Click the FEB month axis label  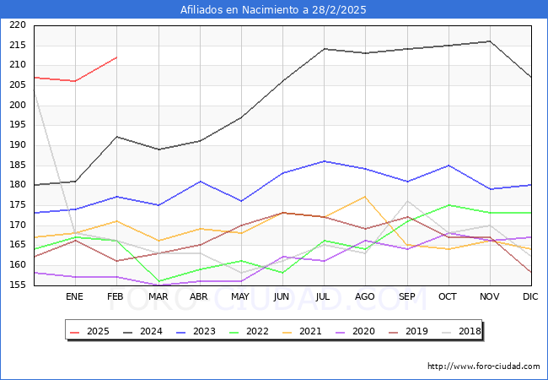coord(116,296)
